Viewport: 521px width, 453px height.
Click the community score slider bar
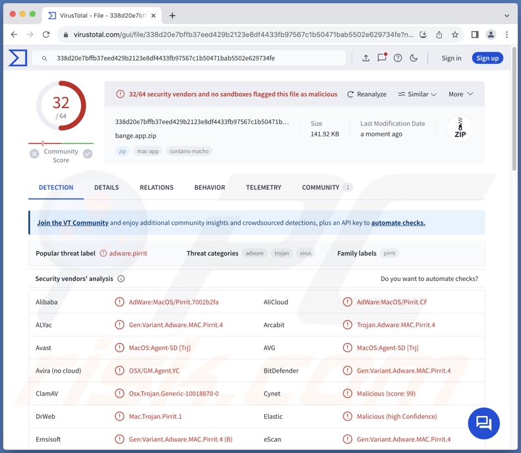(61, 143)
